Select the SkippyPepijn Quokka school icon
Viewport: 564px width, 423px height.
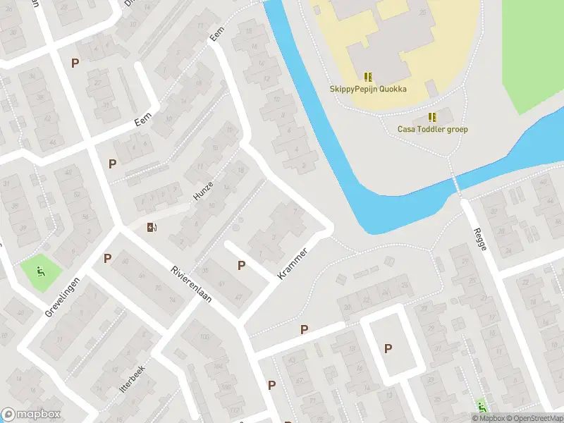(x=368, y=77)
